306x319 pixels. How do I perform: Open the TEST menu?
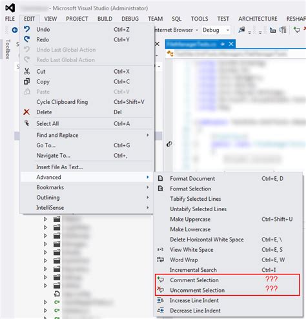pyautogui.click(x=223, y=19)
